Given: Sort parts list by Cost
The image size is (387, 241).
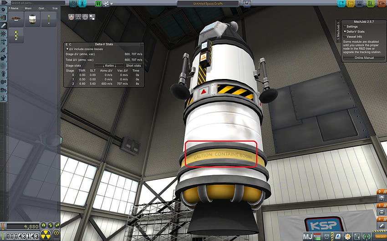Looking at the screenshot, I should coord(41,8).
